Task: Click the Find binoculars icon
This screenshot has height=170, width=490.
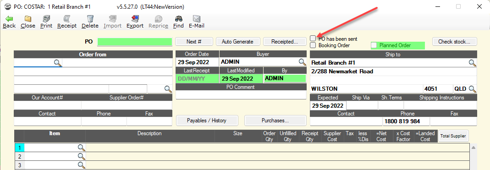Action: 178,19
